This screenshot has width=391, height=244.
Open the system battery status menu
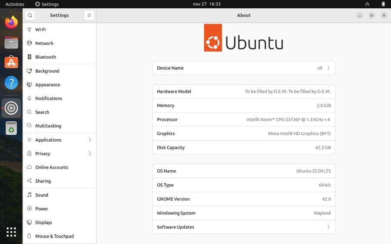coord(383,4)
